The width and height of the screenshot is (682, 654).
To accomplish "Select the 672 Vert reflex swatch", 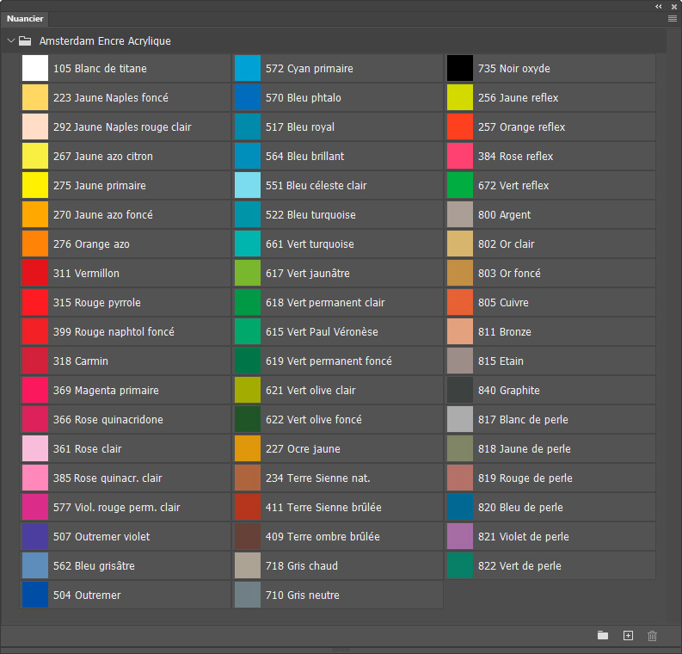I will coord(460,185).
